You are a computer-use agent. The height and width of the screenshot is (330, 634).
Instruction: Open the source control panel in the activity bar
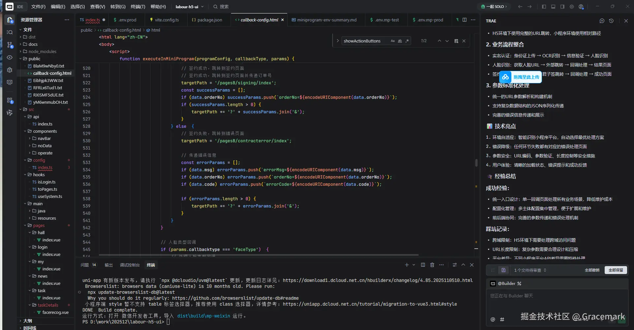[x=10, y=45]
